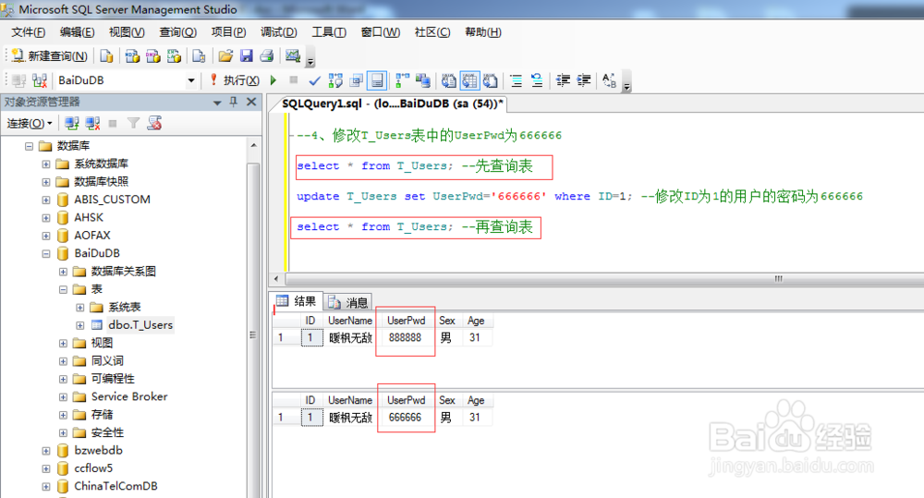Select Results to File toolbar option
This screenshot has width=924, height=498.
pyautogui.click(x=491, y=80)
